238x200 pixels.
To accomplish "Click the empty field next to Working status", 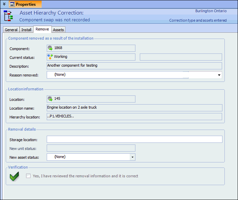I will click(181, 57).
